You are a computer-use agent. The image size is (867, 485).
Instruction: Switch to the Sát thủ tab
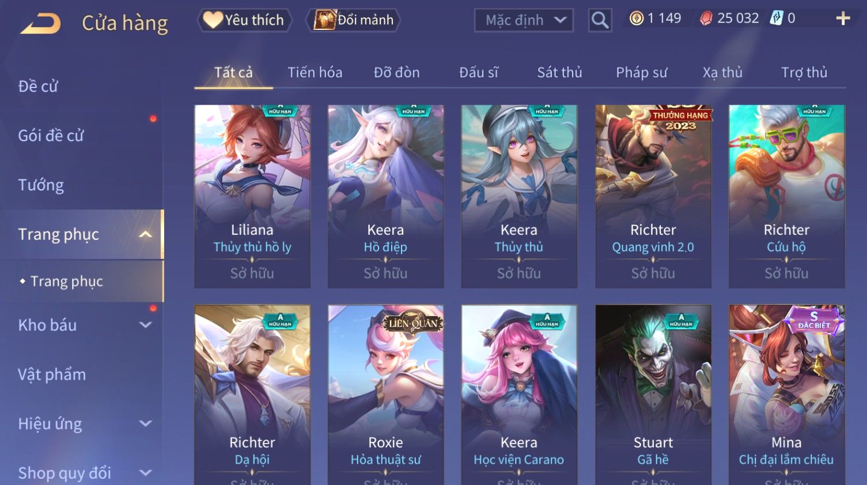click(x=559, y=72)
